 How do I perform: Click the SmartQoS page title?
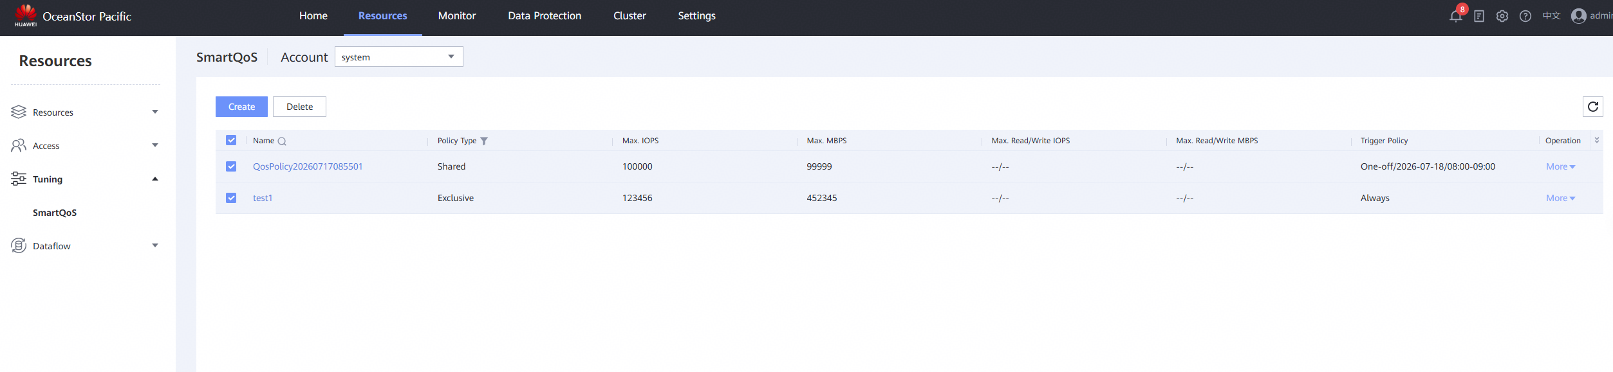(227, 57)
